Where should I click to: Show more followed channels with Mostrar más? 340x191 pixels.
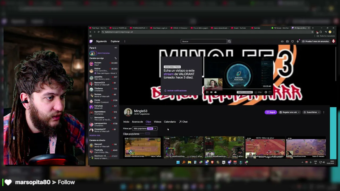(x=95, y=136)
